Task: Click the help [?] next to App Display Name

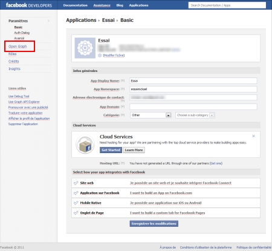Action: pyautogui.click(x=123, y=81)
